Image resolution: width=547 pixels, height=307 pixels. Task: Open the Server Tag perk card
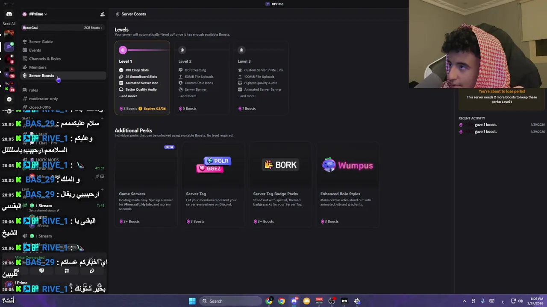213,185
